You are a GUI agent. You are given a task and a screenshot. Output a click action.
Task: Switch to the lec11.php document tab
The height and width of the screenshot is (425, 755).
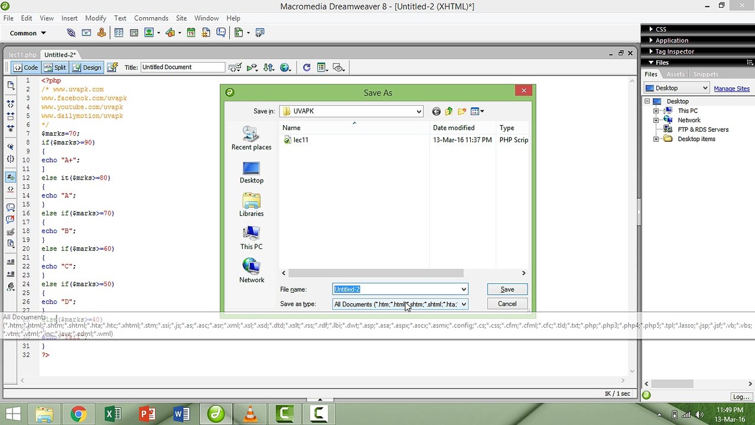23,54
